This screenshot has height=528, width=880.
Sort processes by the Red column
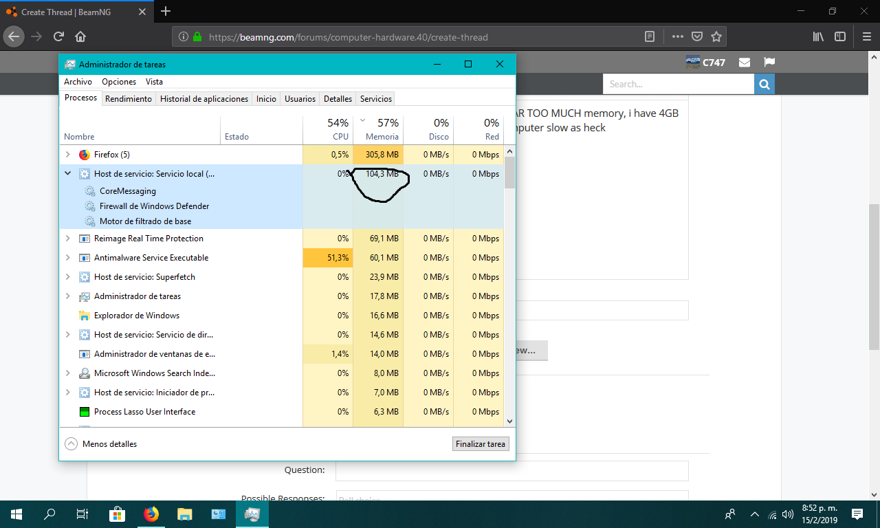pos(478,129)
